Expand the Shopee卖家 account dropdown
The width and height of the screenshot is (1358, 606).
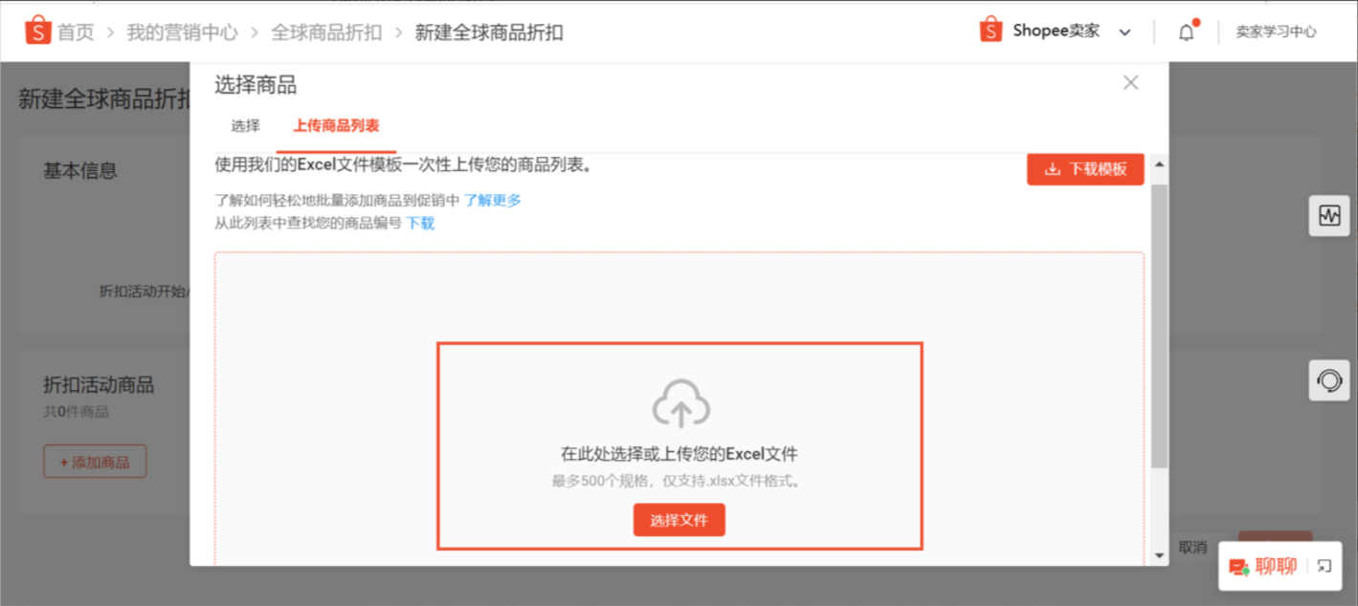pos(1124,32)
